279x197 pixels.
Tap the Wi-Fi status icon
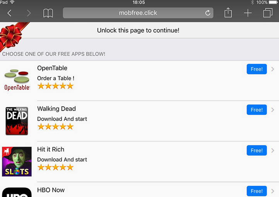pos(12,2)
